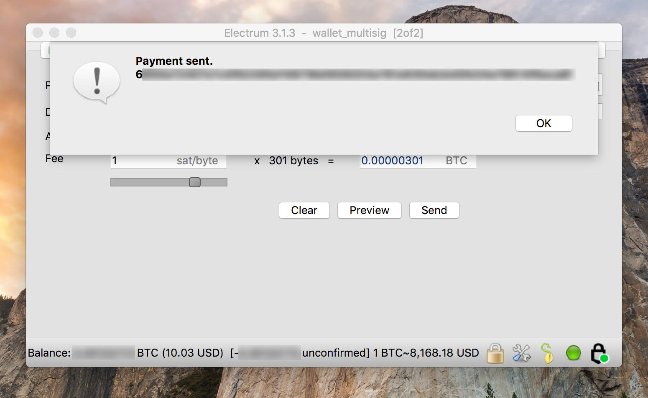Adjust the fee slider handle

(x=195, y=182)
